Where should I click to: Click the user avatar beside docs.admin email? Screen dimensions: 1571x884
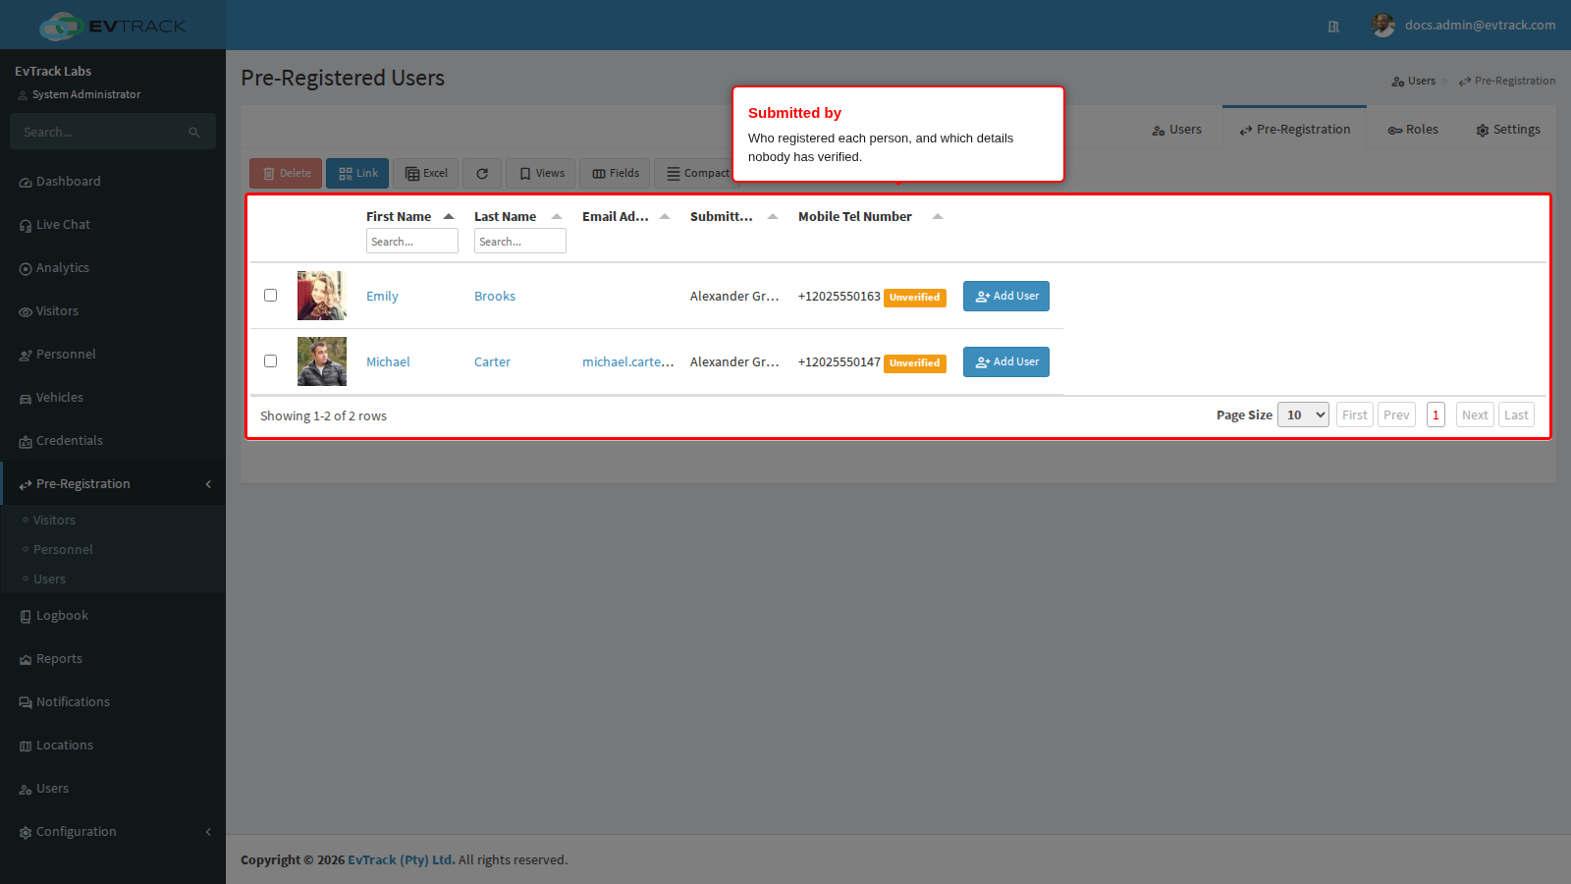click(x=1383, y=26)
